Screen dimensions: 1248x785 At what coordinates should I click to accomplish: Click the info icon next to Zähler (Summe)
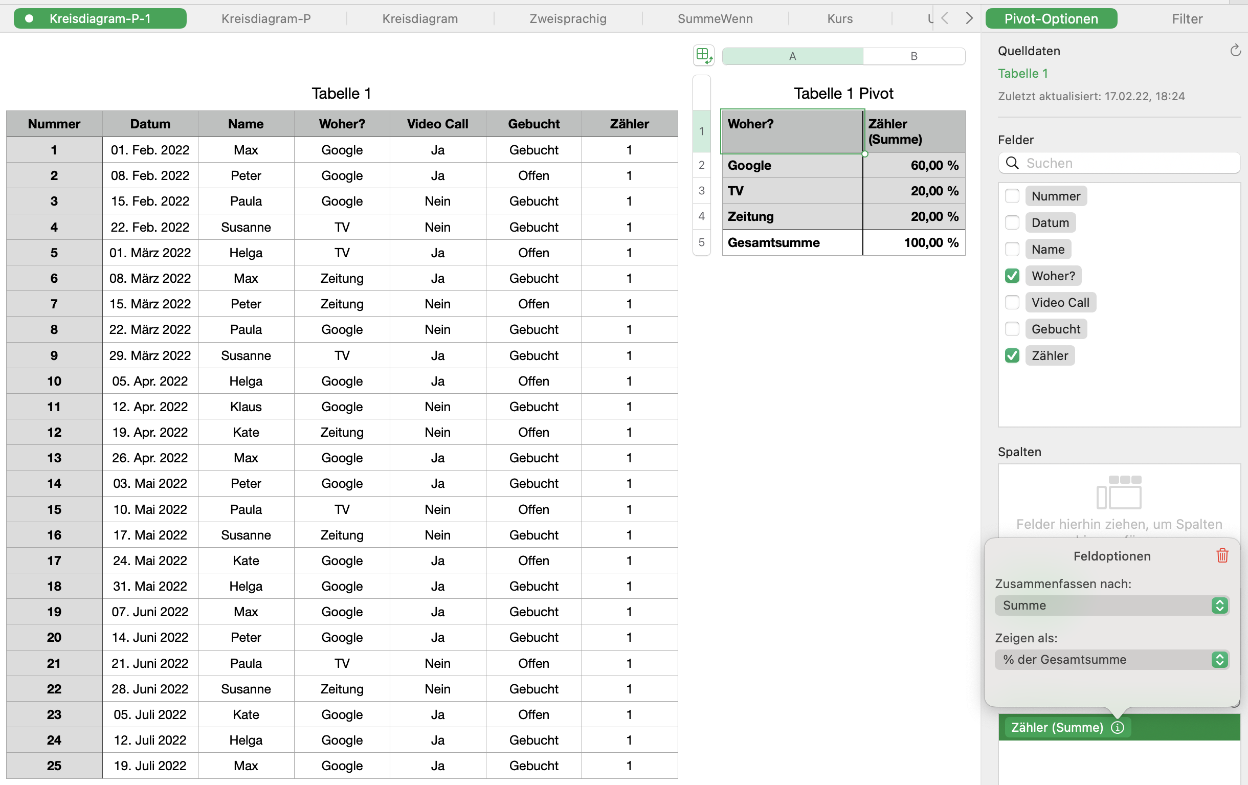(1118, 728)
